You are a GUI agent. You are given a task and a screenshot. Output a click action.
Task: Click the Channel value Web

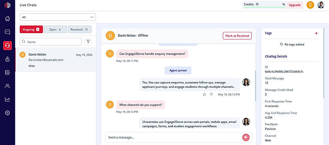pos(268,140)
